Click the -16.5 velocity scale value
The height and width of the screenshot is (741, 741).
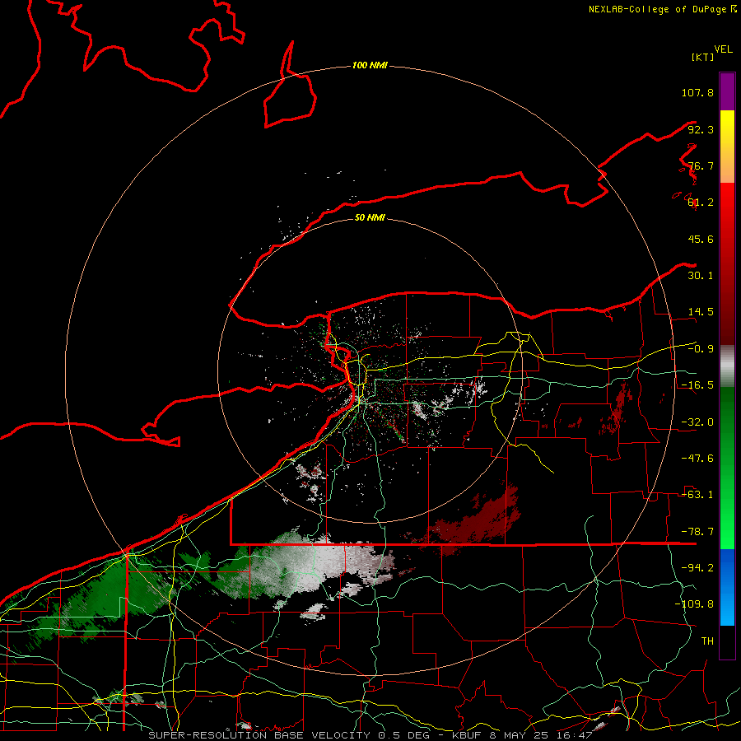697,385
